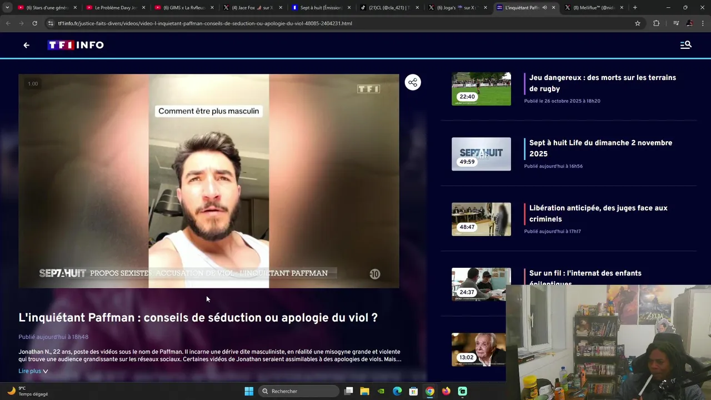711x400 pixels.
Task: Open 'Libération anticipée, des juges' link
Action: (x=598, y=213)
